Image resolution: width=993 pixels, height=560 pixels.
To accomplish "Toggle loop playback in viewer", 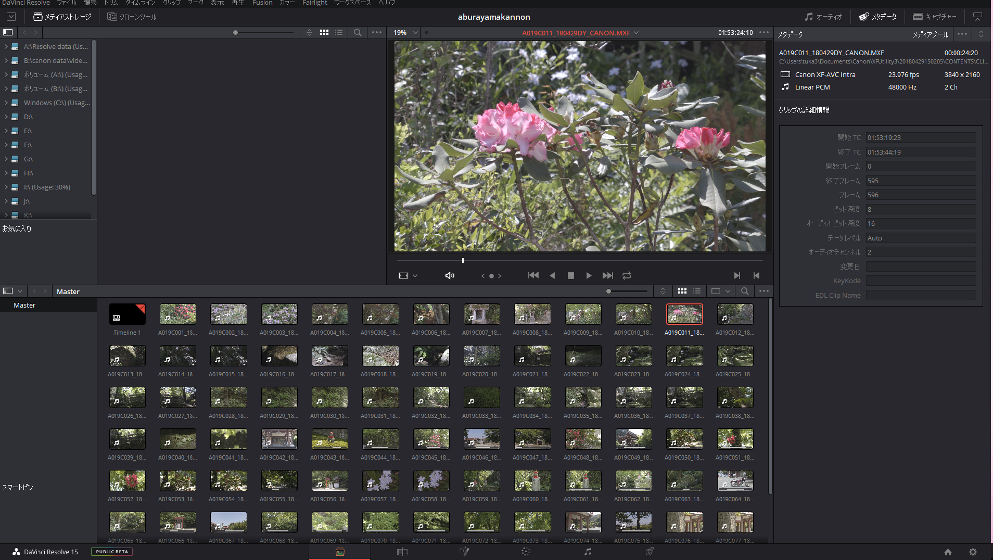I will coord(627,275).
